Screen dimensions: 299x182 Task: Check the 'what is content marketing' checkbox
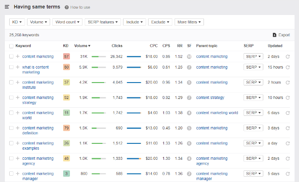pos(11,67)
